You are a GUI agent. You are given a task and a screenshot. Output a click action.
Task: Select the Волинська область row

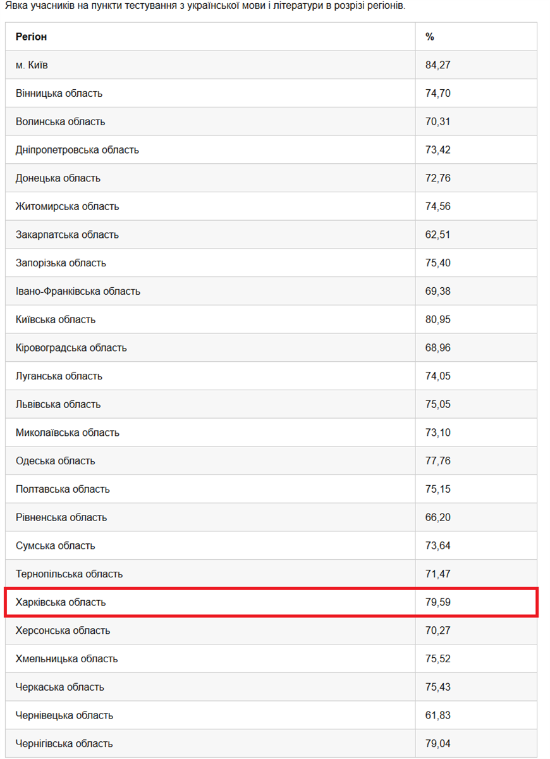(271, 121)
